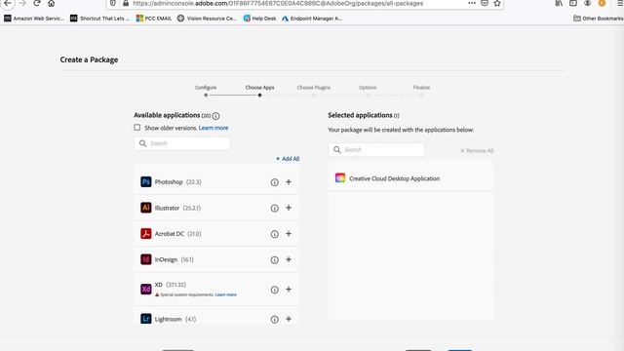The height and width of the screenshot is (351, 624).
Task: Open the Other Bookmarks folder
Action: [x=598, y=19]
